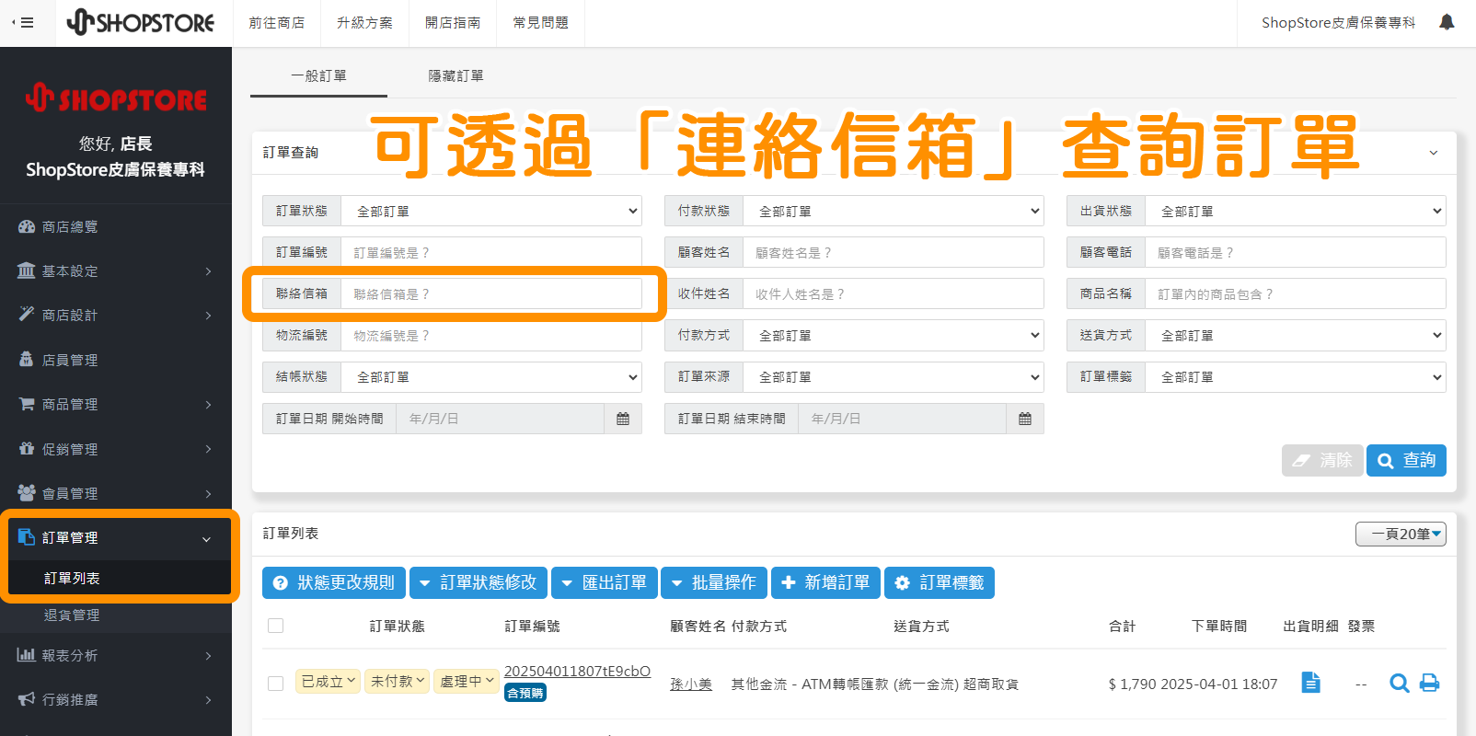
Task: Check the order 202504011807tE9cbO row checkbox
Action: click(x=275, y=684)
